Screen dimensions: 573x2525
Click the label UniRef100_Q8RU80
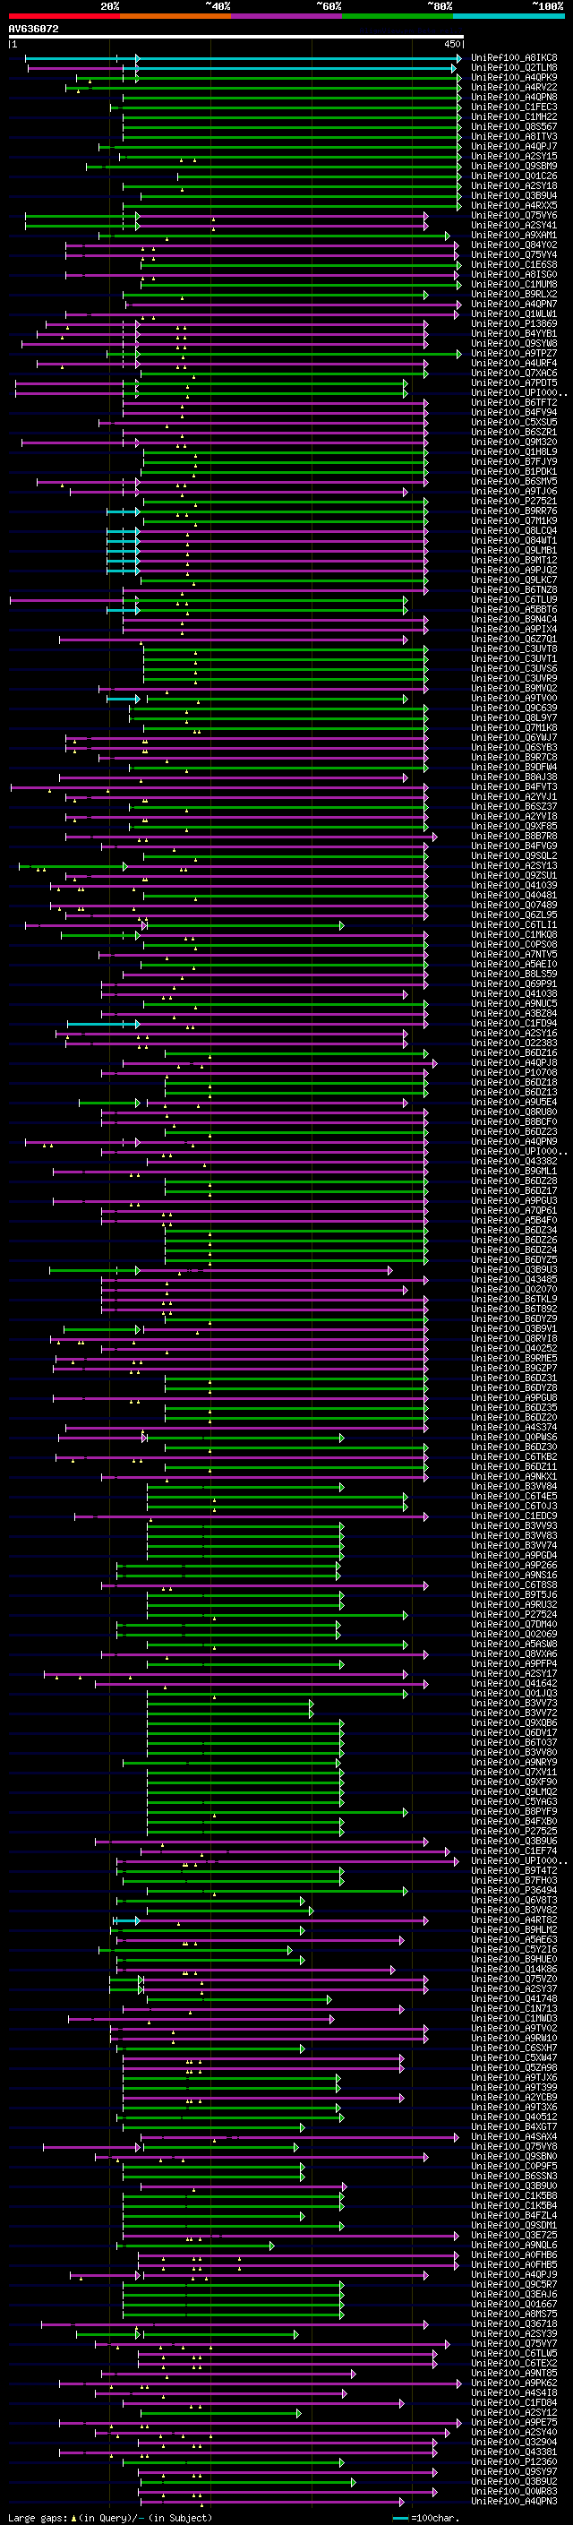coord(514,1112)
